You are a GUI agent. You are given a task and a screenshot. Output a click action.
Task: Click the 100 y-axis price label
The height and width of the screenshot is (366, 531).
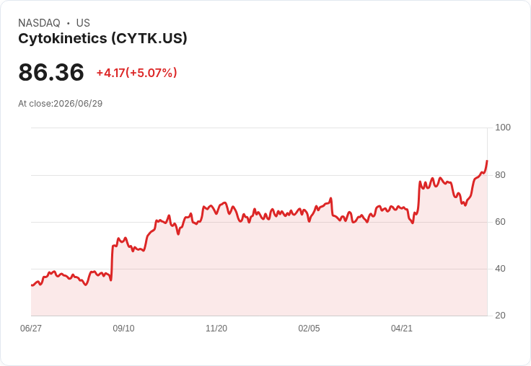pyautogui.click(x=503, y=128)
